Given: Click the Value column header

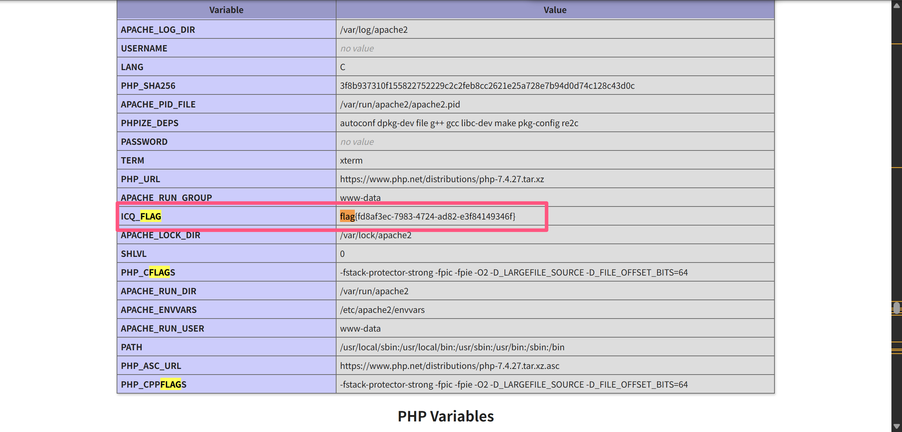Looking at the screenshot, I should 555,10.
